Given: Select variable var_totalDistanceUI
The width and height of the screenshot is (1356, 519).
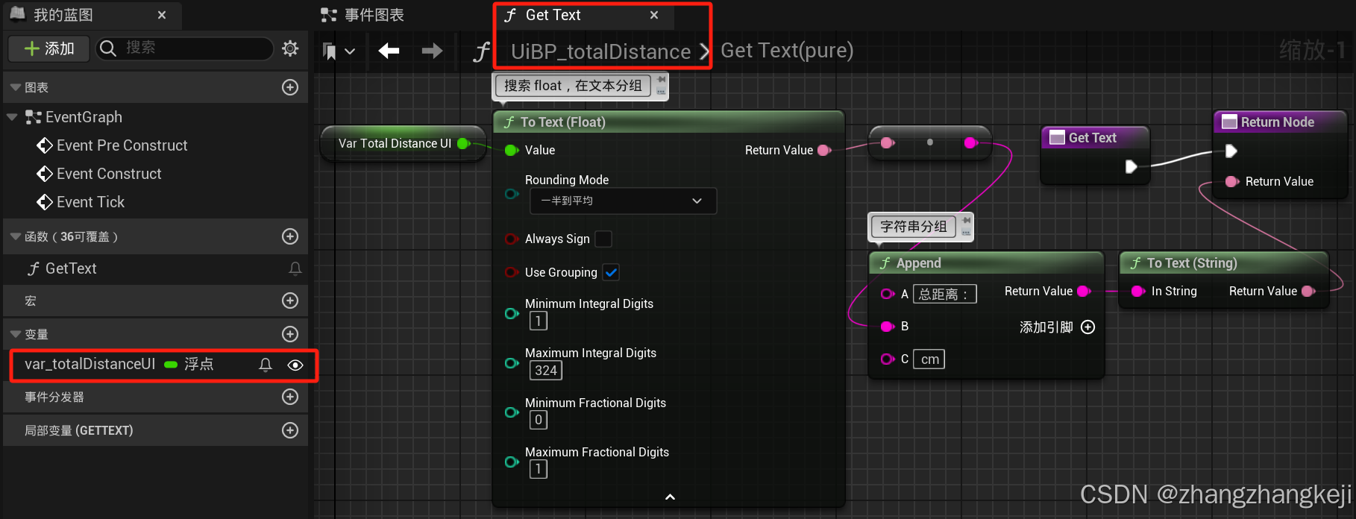Looking at the screenshot, I should point(90,364).
